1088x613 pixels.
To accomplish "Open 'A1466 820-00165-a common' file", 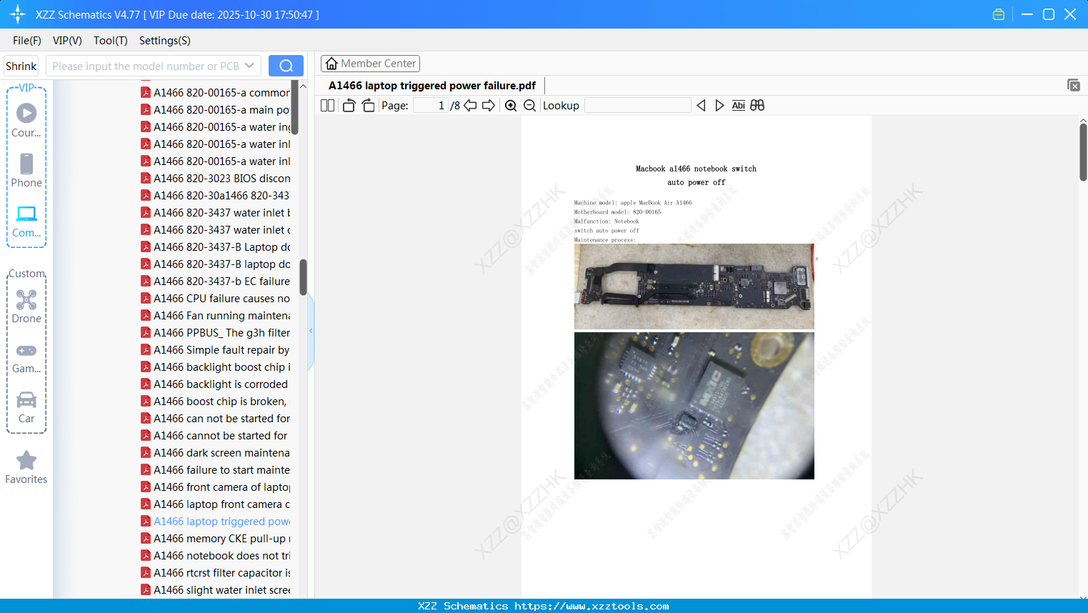I will click(215, 93).
